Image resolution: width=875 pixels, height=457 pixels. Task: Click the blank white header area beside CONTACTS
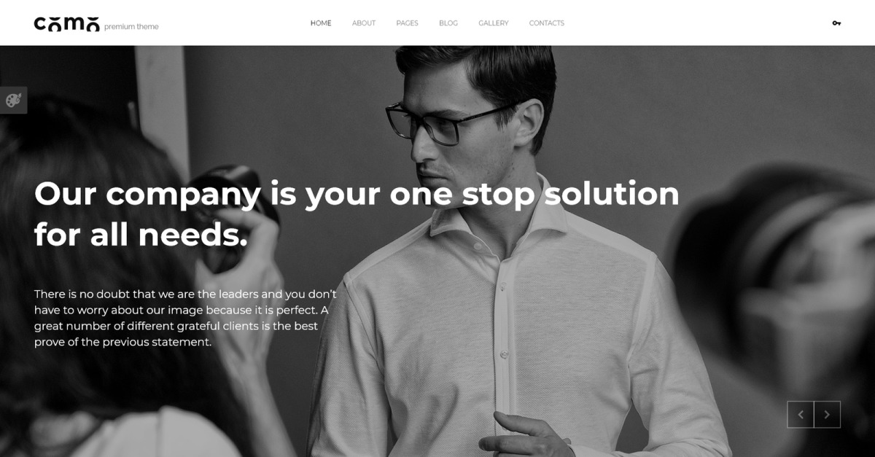[x=693, y=23]
